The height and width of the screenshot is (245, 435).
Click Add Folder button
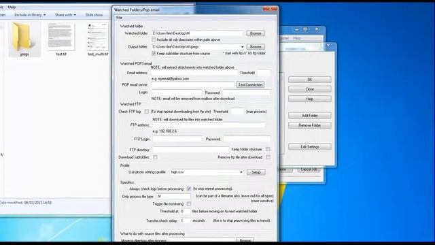coord(310,116)
